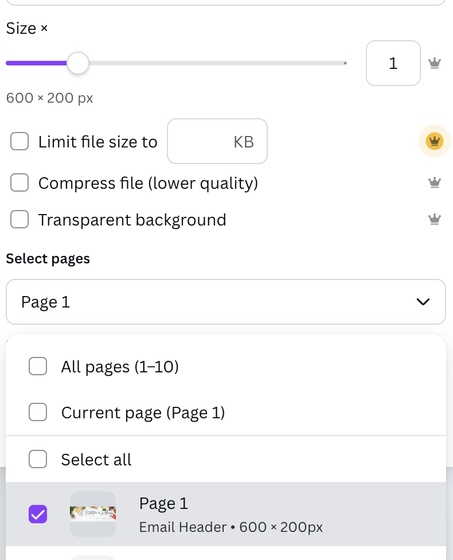Click the size multiplier input showing 1

[x=393, y=63]
